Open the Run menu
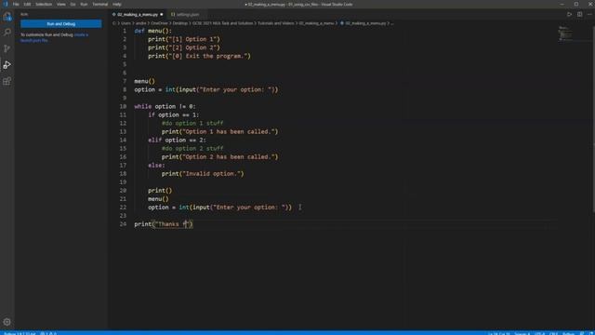Screen dimensions: 595x335 point(84,4)
